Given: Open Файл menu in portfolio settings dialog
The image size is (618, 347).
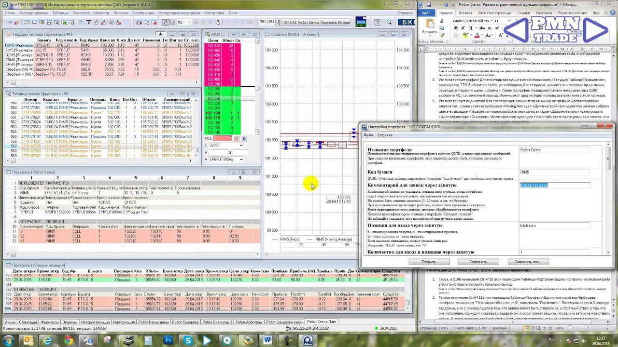Looking at the screenshot, I should [x=368, y=135].
